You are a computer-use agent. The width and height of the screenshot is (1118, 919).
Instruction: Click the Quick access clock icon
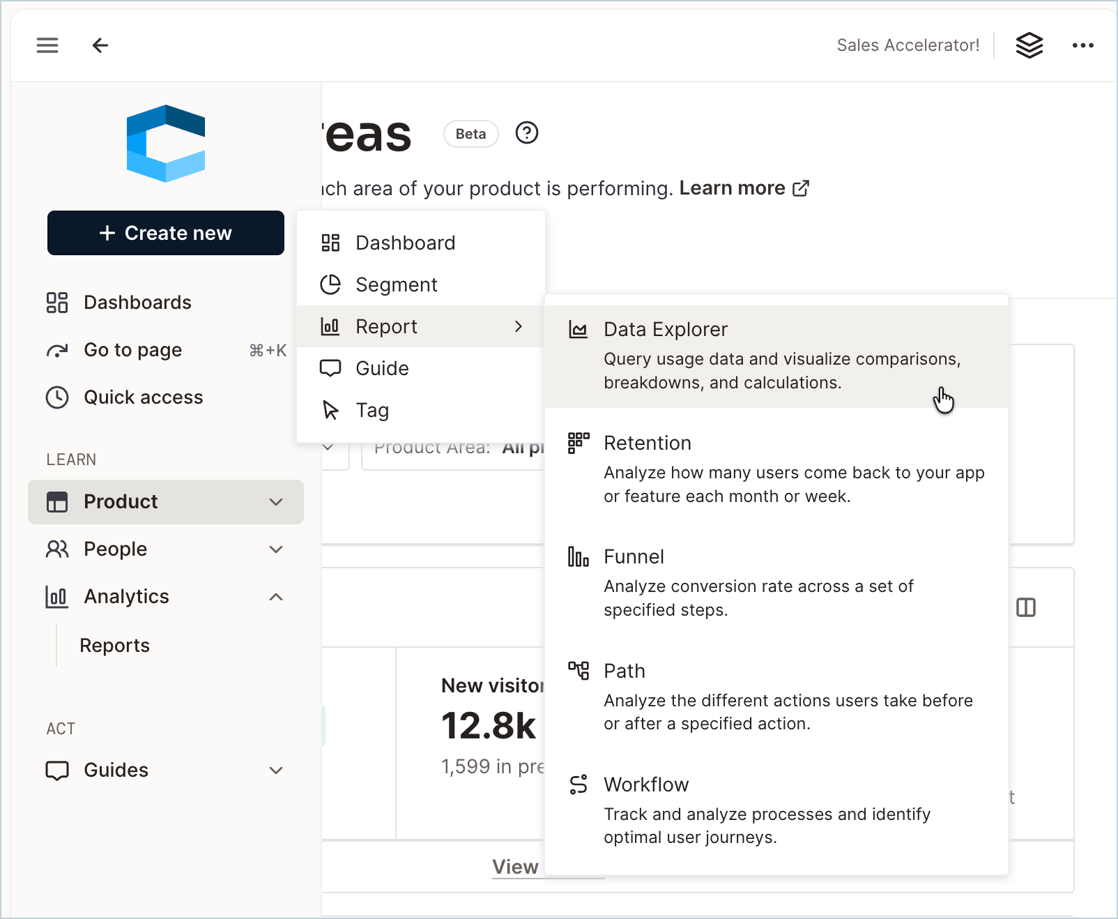57,397
